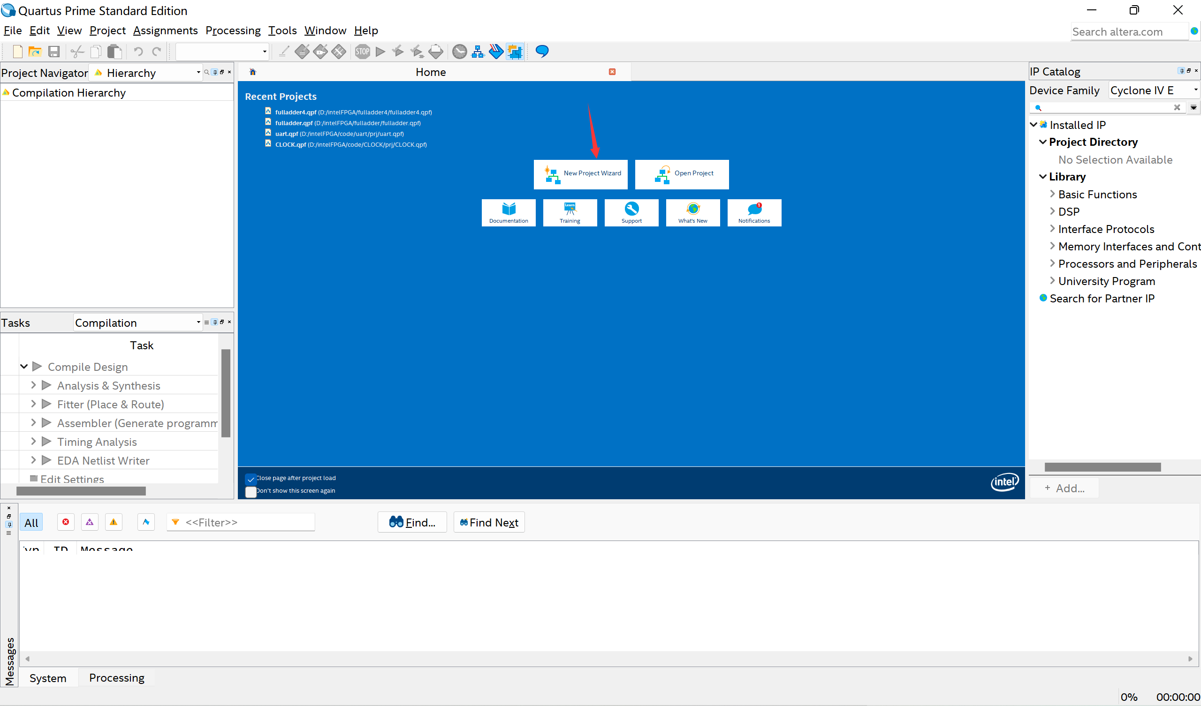Toggle the Tasks panel pin button
Image resolution: width=1201 pixels, height=706 pixels.
pos(214,322)
